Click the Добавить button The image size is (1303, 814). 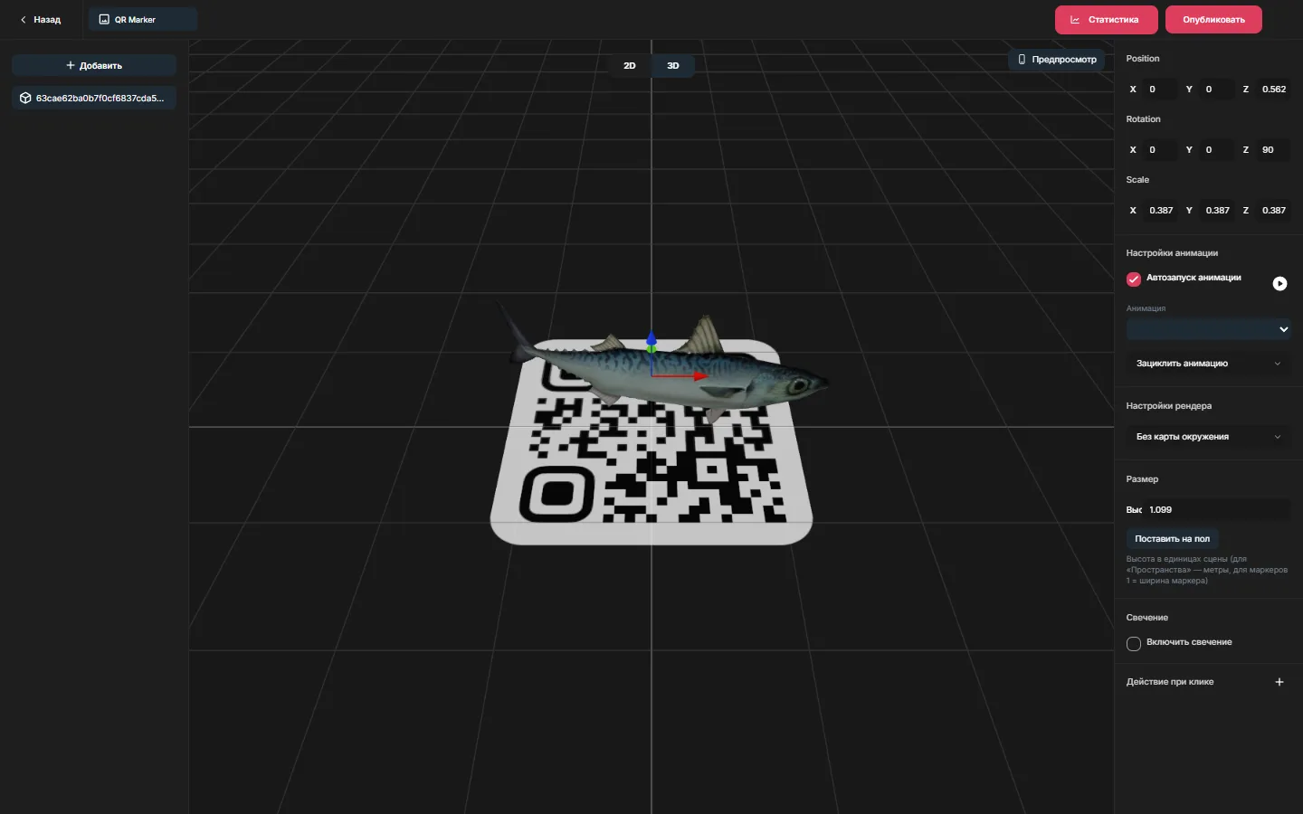(94, 65)
